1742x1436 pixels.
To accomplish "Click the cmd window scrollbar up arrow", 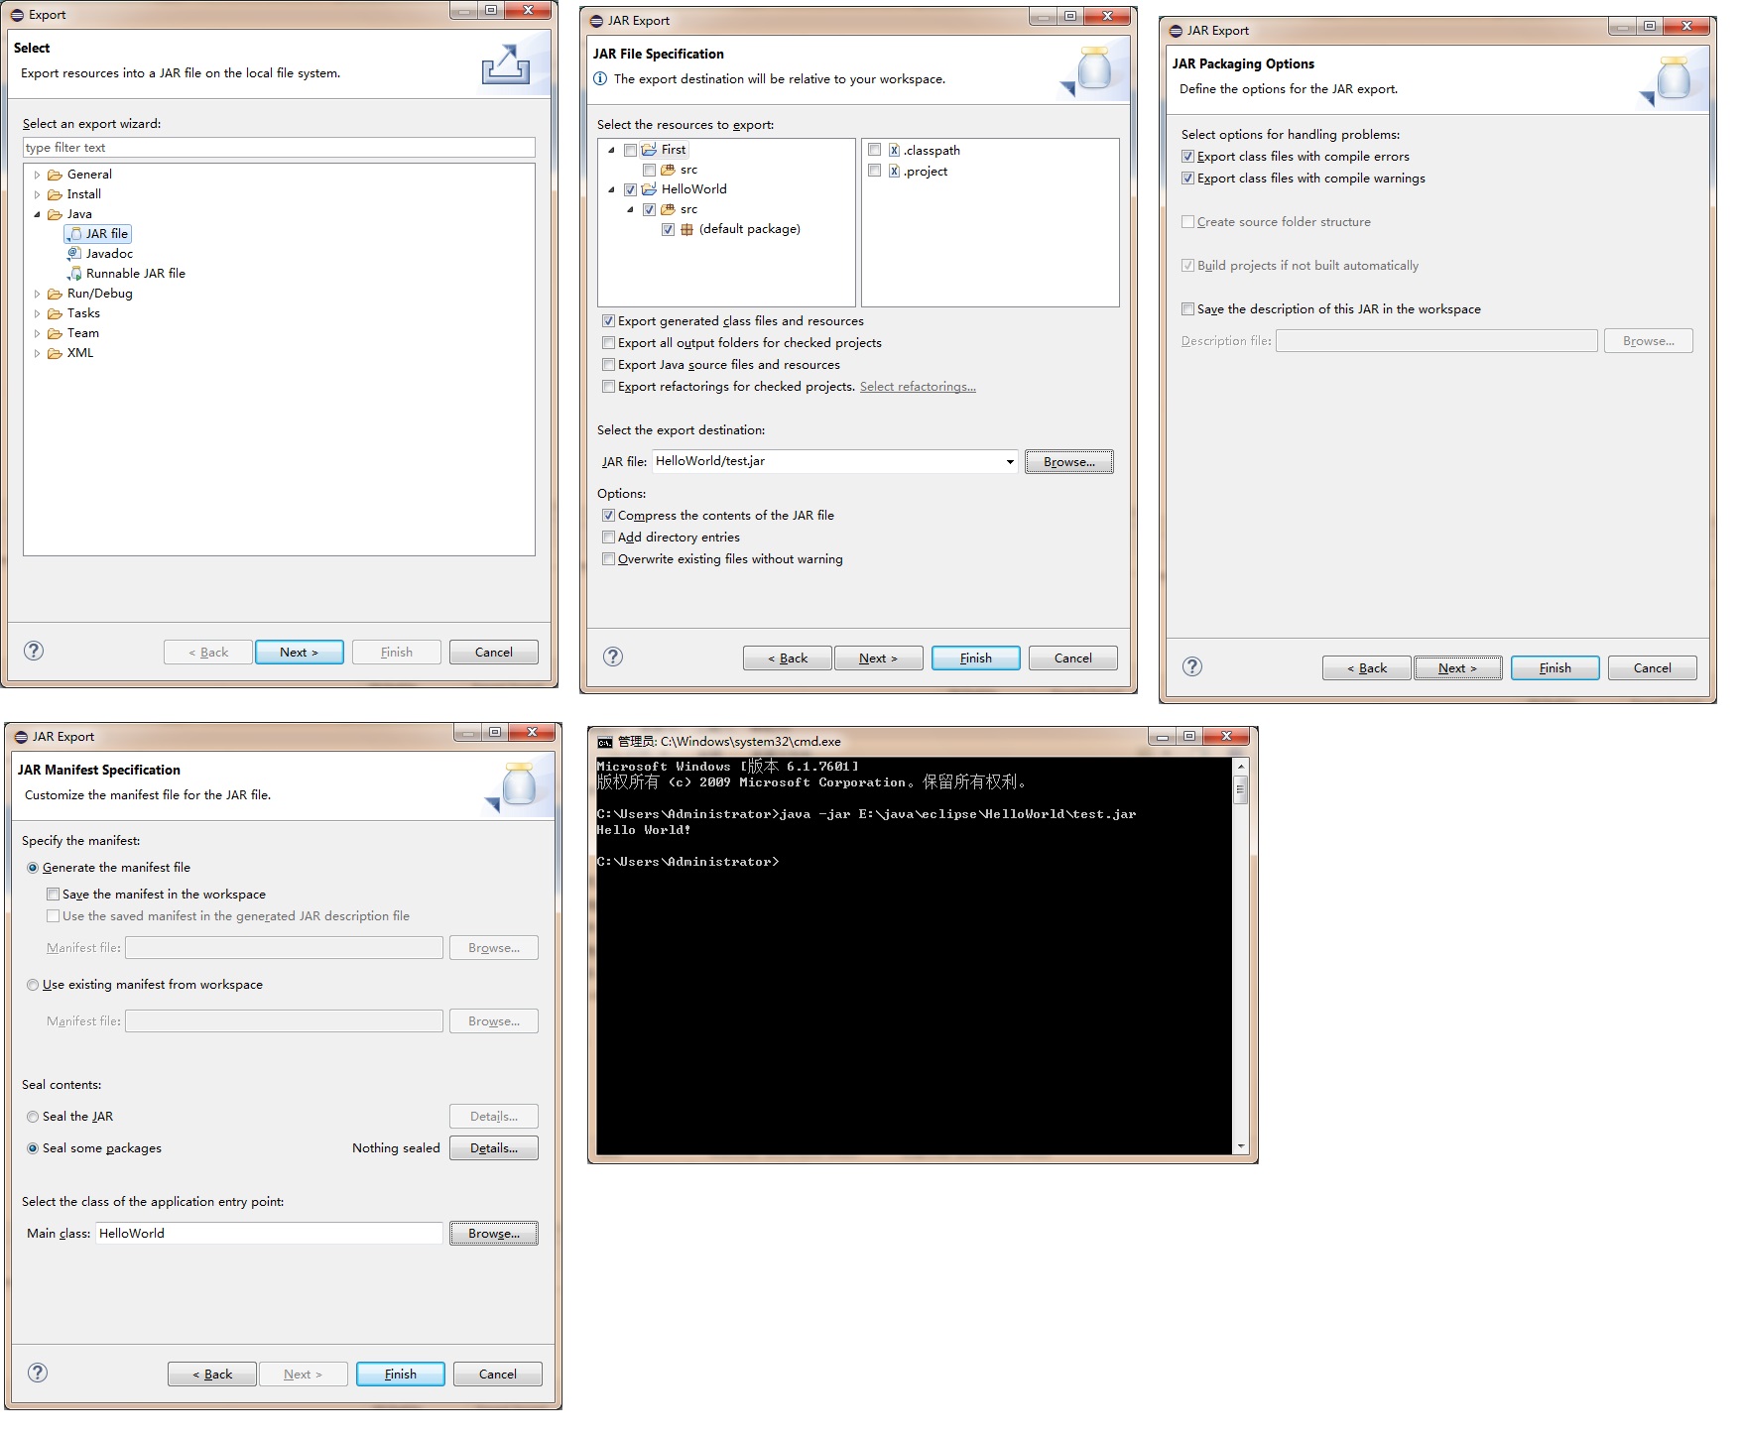I will click(1240, 767).
